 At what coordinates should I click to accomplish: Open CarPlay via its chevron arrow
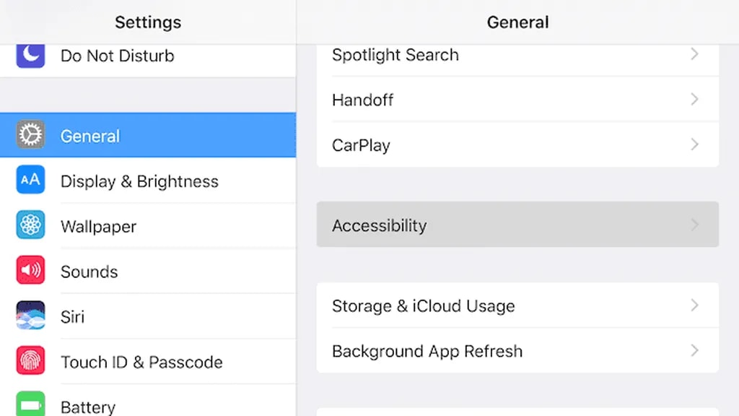tap(694, 144)
